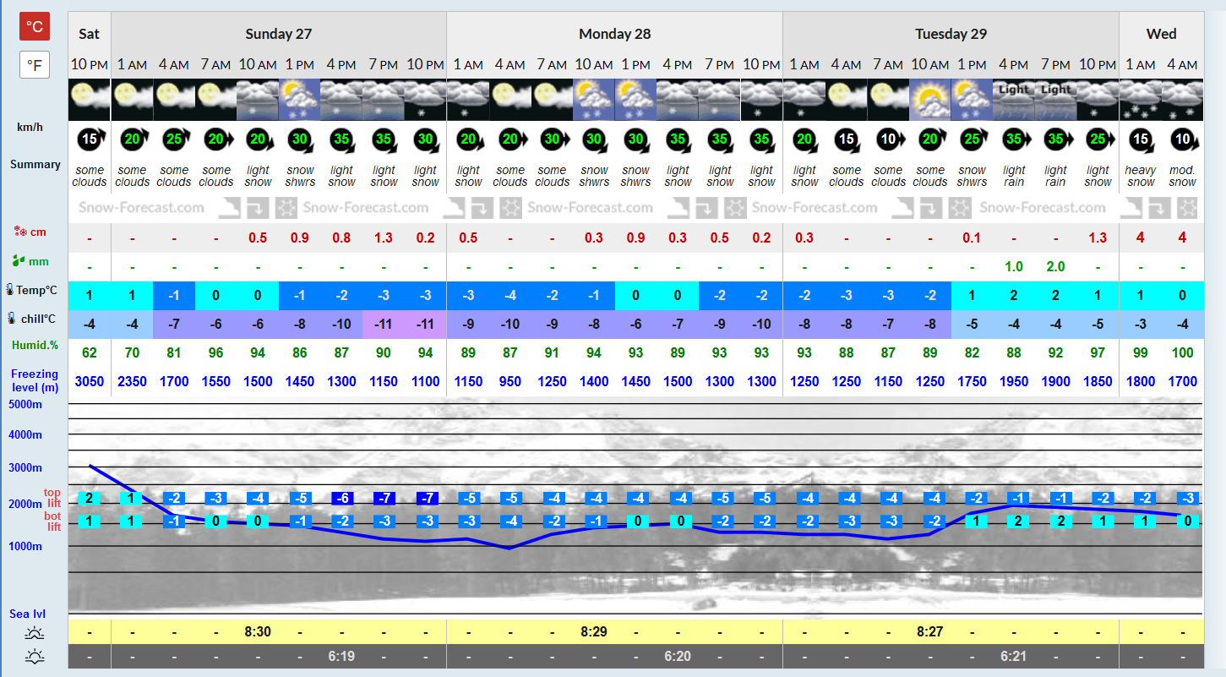This screenshot has height=677, width=1226.
Task: Select the Tuesday 29 day header
Action: [x=951, y=34]
